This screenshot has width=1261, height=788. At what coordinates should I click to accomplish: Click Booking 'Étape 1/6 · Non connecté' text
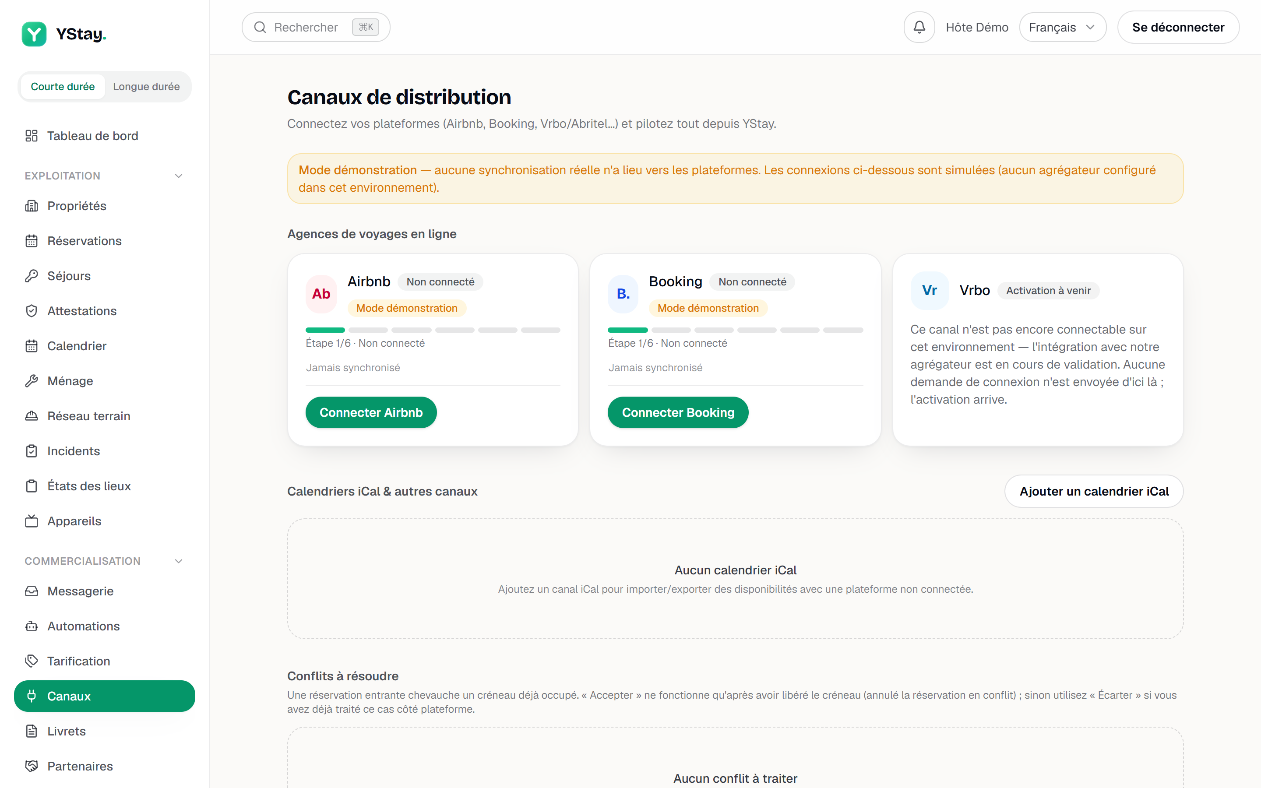pyautogui.click(x=667, y=343)
